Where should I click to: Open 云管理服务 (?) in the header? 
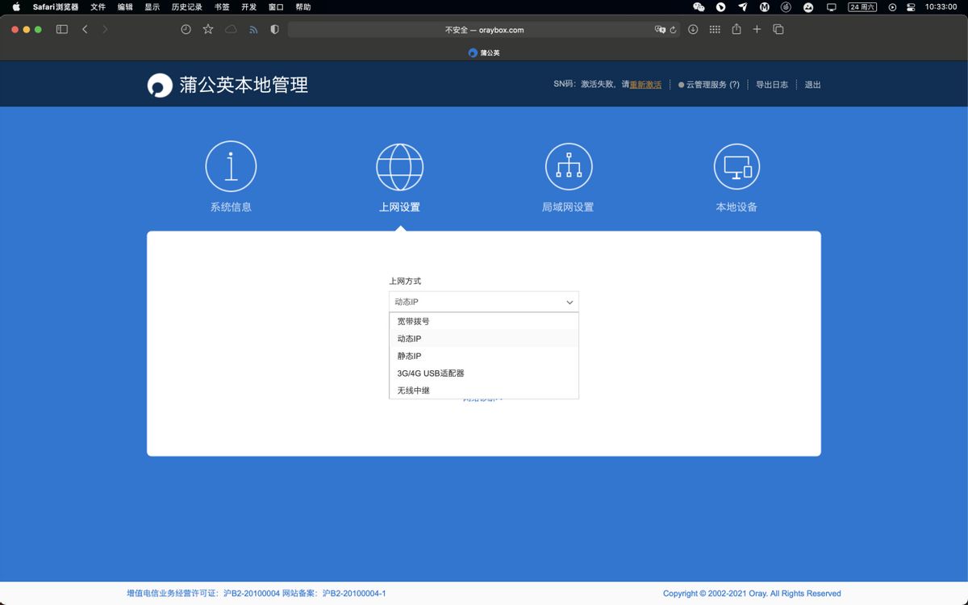coord(709,85)
